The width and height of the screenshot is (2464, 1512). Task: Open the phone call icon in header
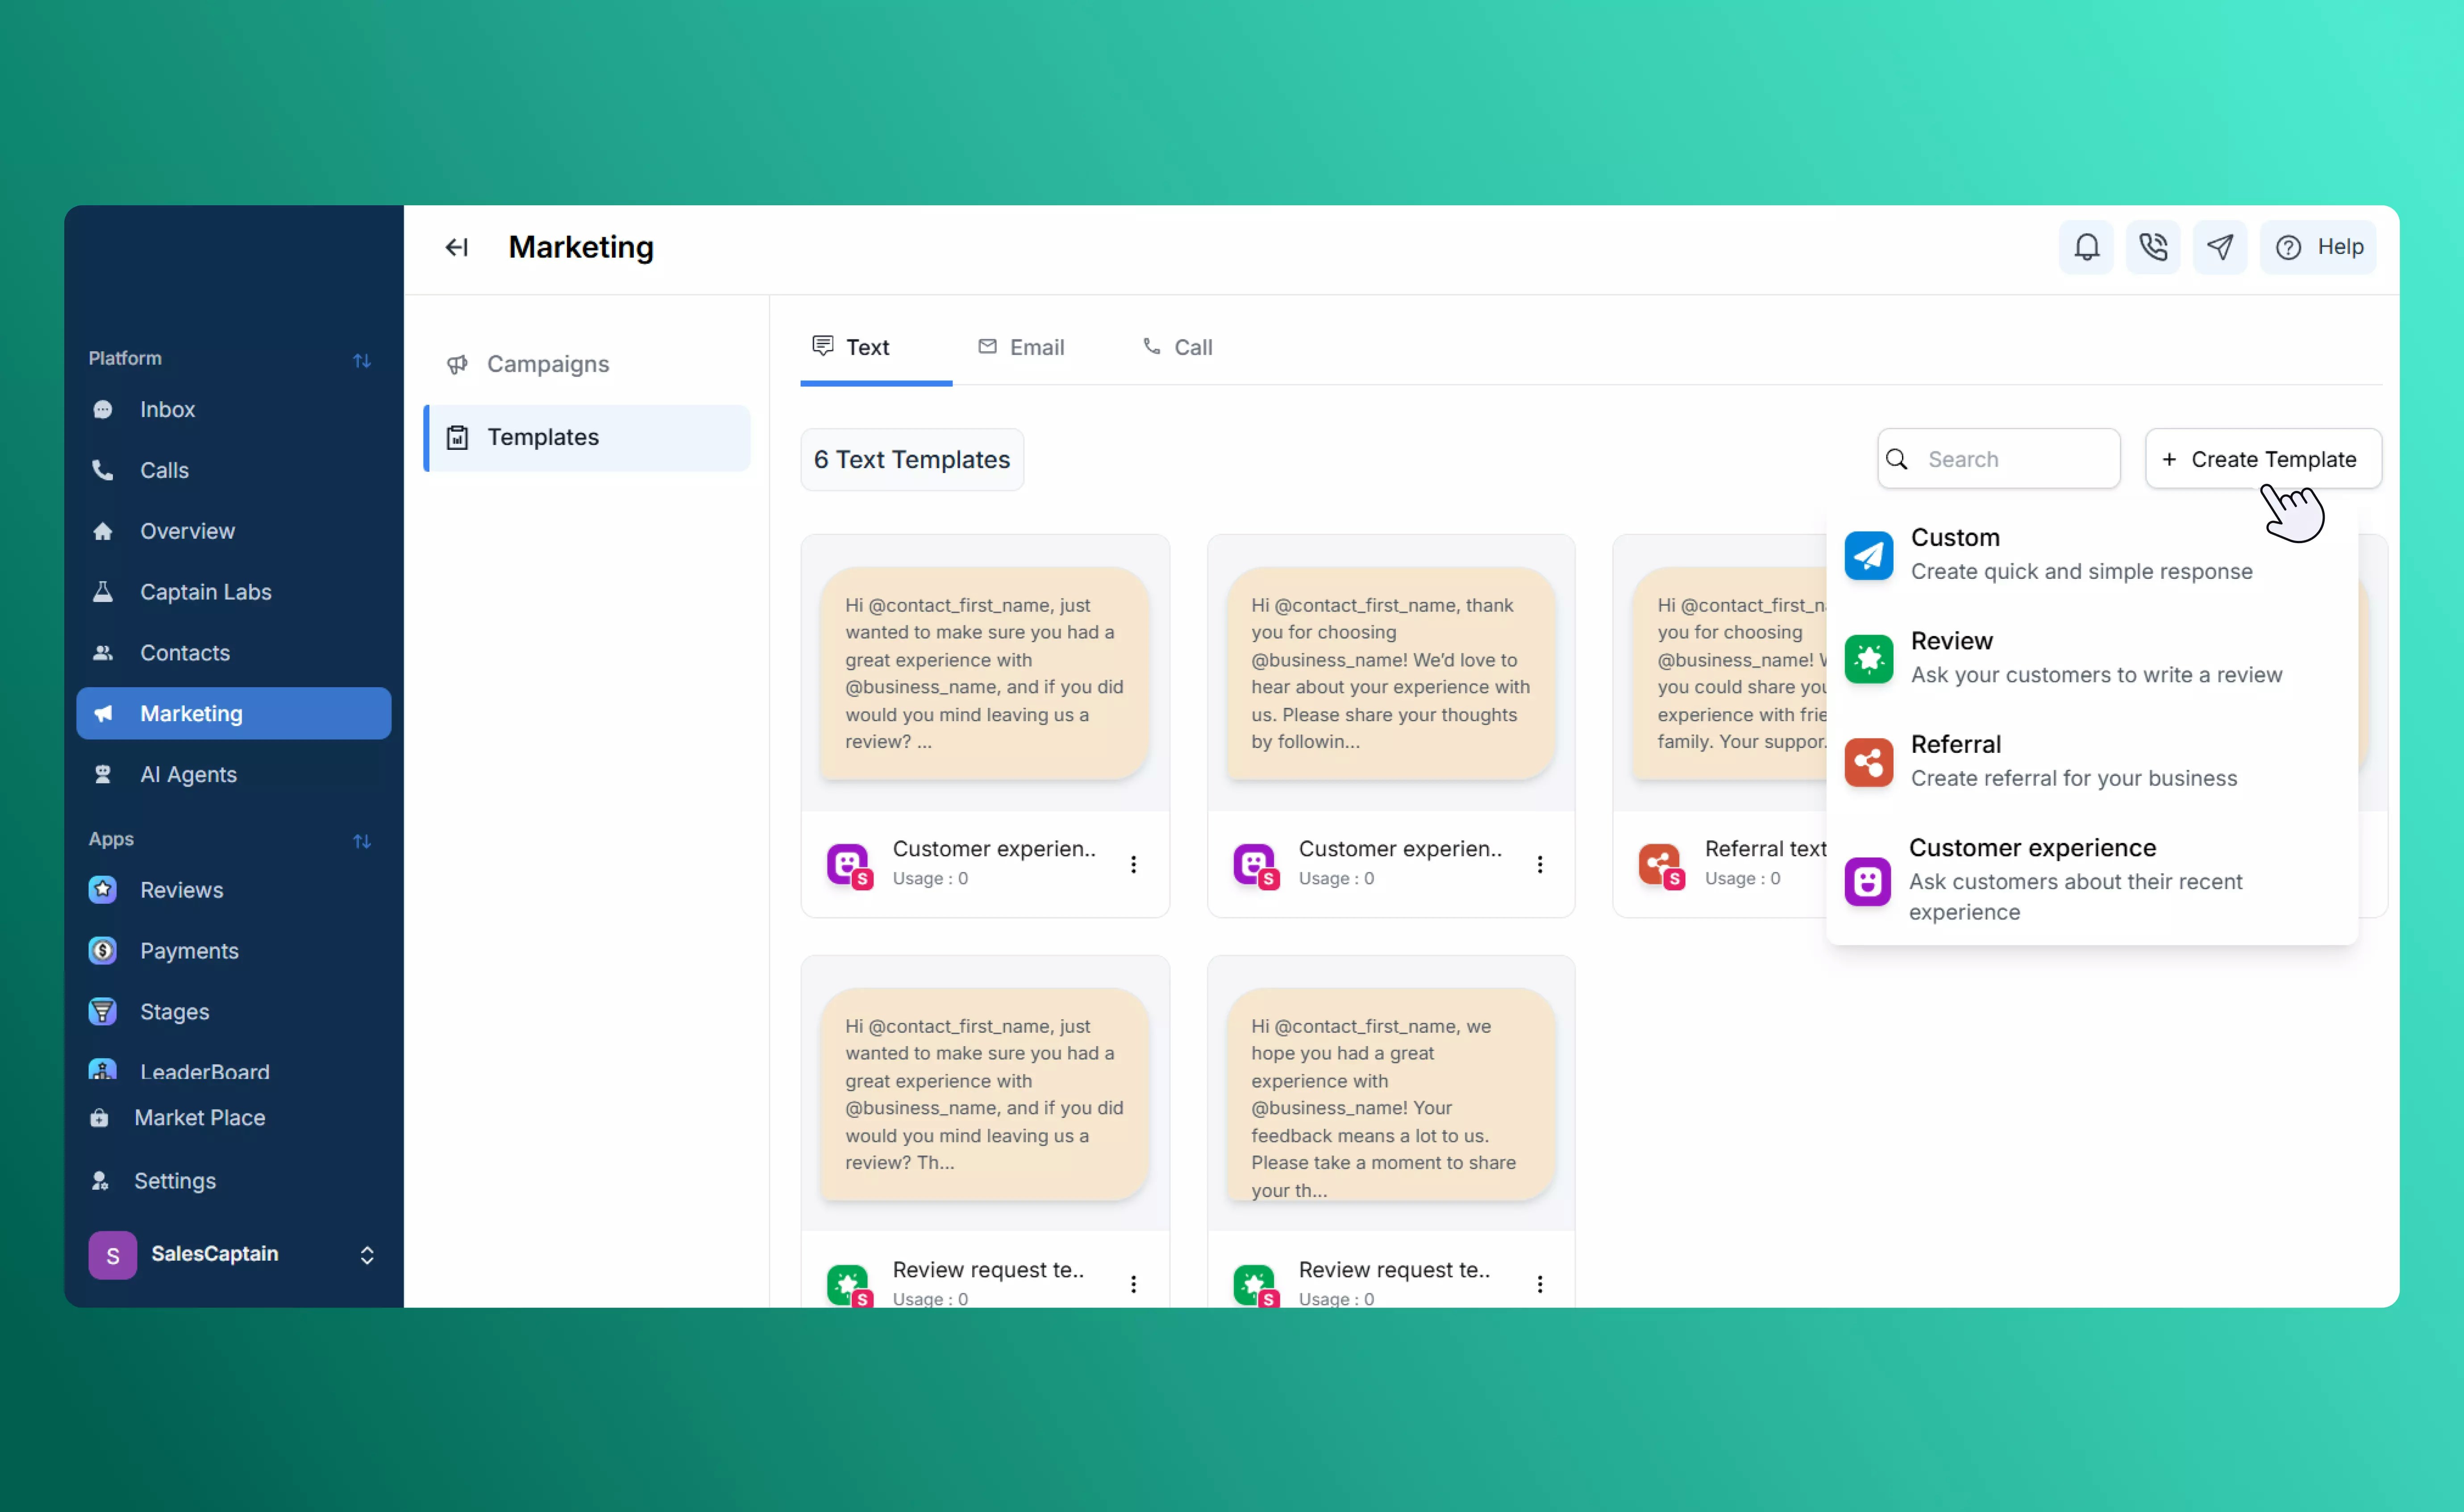pyautogui.click(x=2152, y=247)
